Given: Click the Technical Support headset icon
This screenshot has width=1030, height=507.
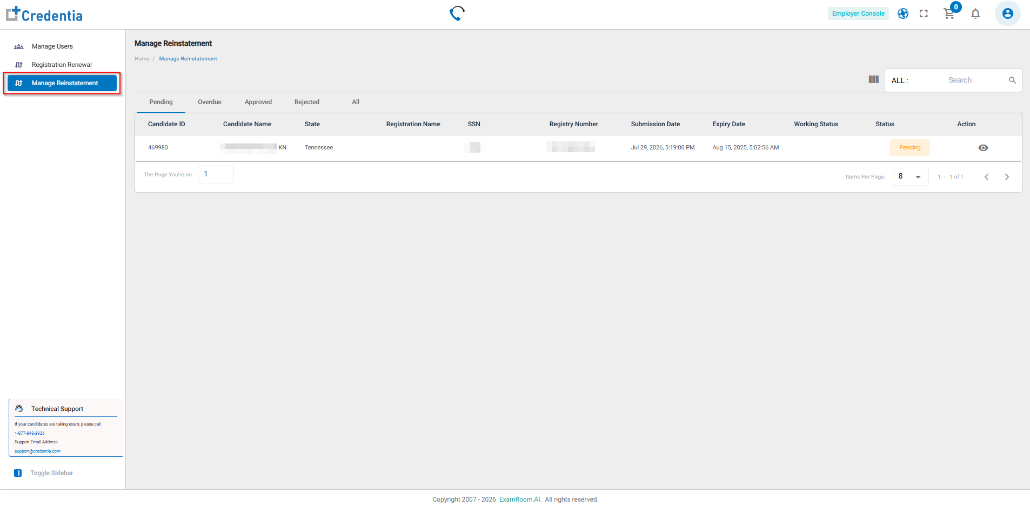Looking at the screenshot, I should tap(19, 408).
